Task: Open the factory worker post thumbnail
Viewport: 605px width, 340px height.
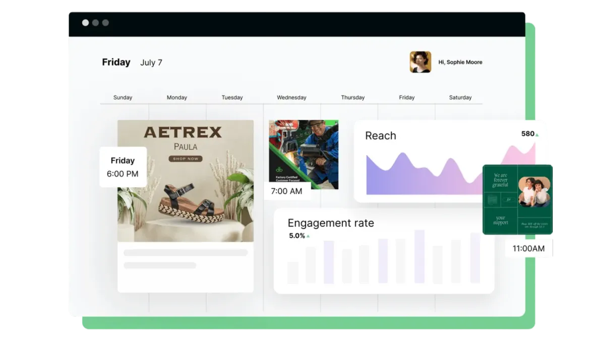Action: click(304, 154)
